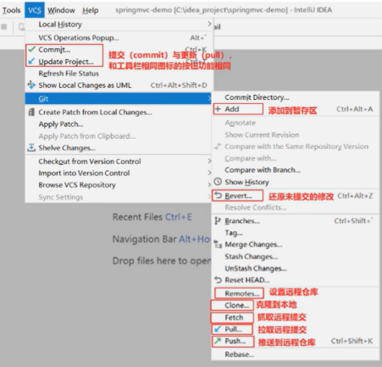Screen dimensions: 382x367
Task: Click the Revert undo arrow icon
Action: pos(218,195)
